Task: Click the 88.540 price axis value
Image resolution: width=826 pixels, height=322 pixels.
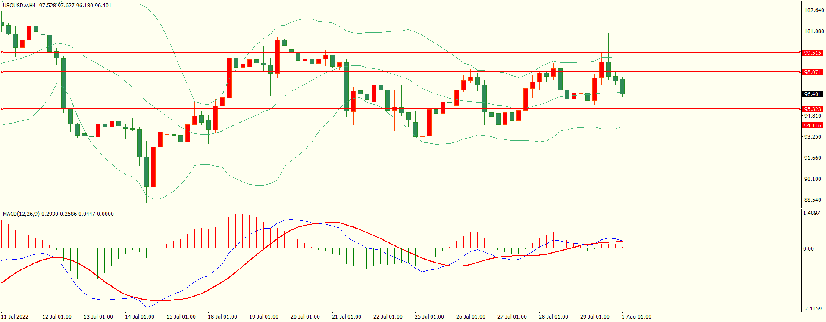Action: 813,200
